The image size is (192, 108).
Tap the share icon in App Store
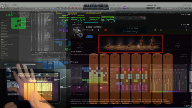(186, 27)
